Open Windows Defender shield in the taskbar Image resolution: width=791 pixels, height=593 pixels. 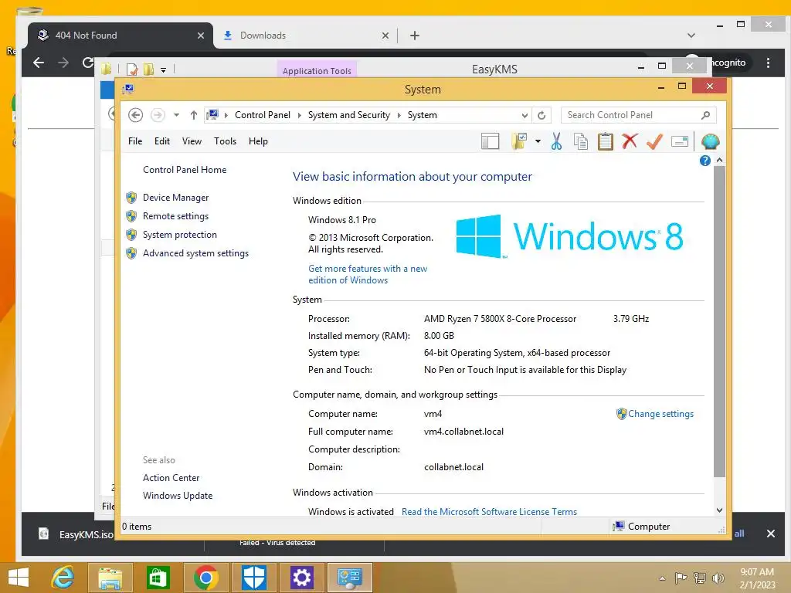pyautogui.click(x=253, y=578)
